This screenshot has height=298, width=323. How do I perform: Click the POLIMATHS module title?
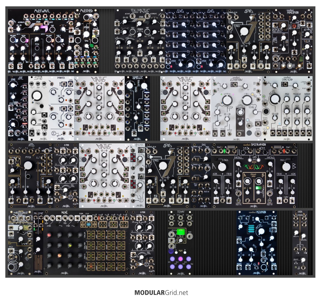(x=139, y=11)
